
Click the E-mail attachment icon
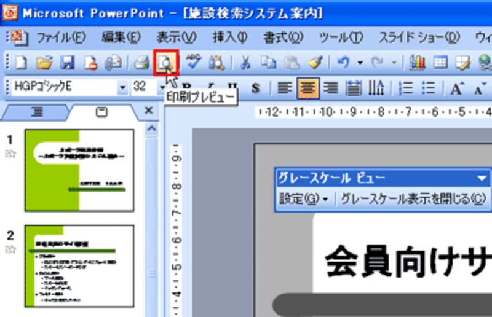click(113, 63)
